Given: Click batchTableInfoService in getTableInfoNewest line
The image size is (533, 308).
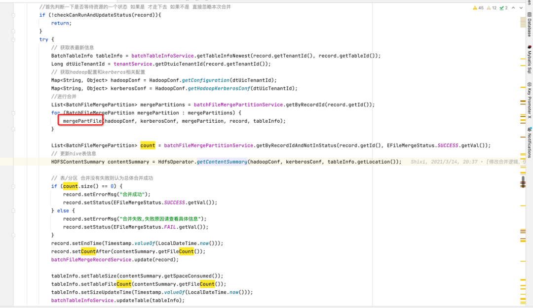Looking at the screenshot, I should pos(162,56).
